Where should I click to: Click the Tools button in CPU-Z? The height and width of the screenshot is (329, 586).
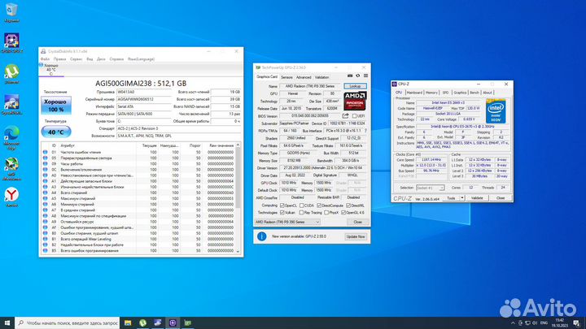click(452, 198)
